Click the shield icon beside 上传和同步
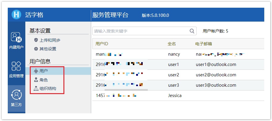 36,40
